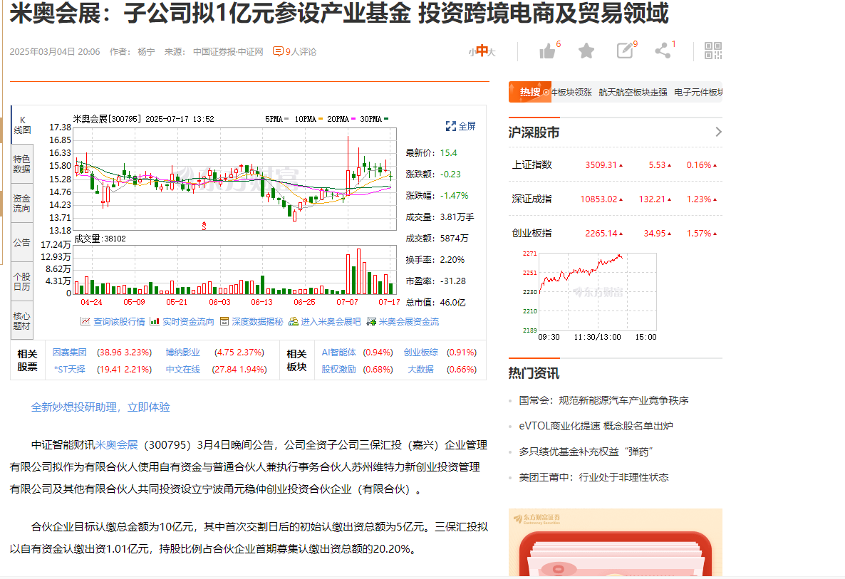Open related sector 股权激励
Screen dimensions: 845x579
click(x=338, y=370)
